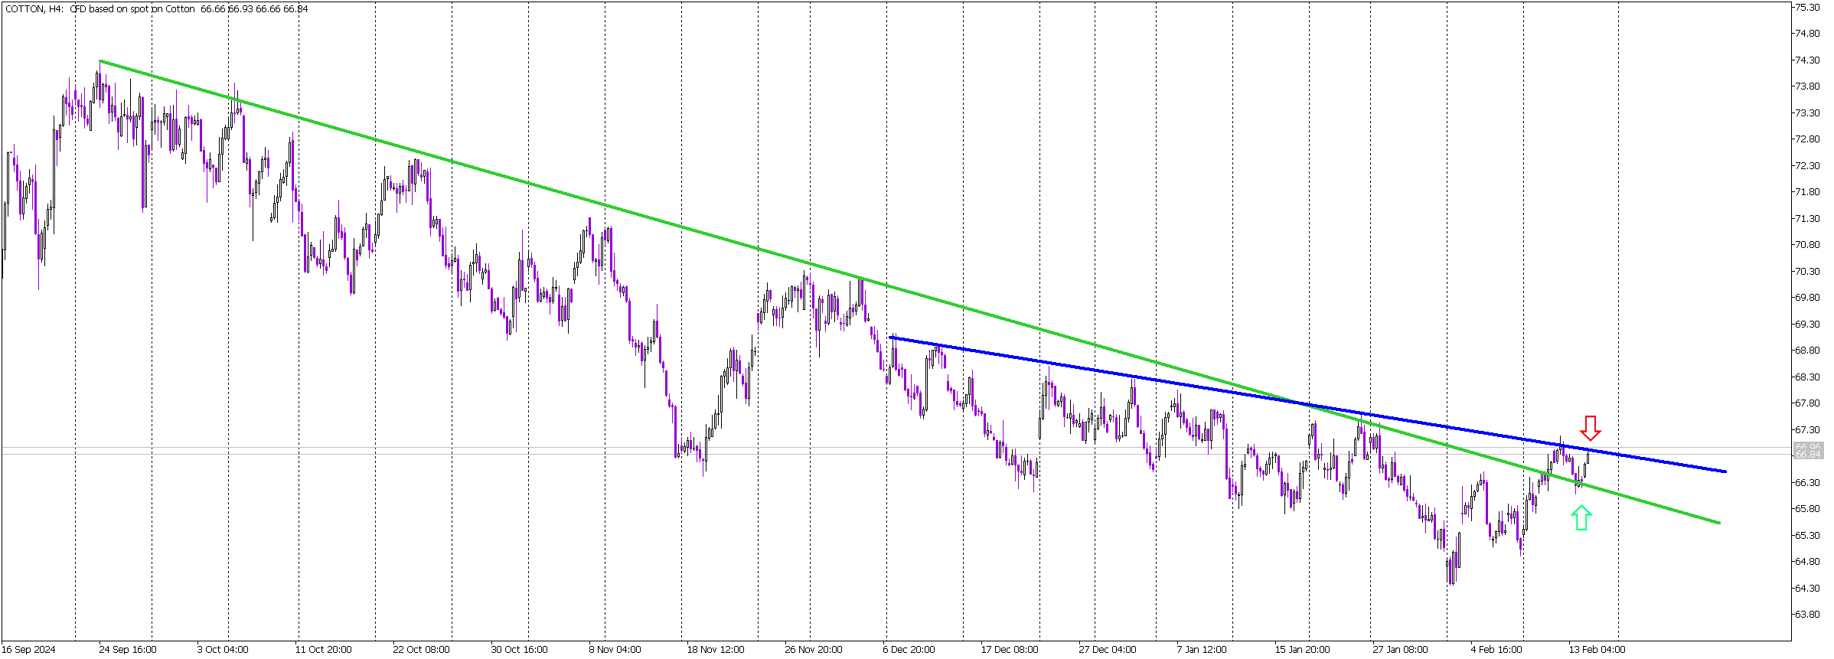This screenshot has width=1834, height=659.
Task: Click the 71.80 price axis label
Action: coord(1809,192)
